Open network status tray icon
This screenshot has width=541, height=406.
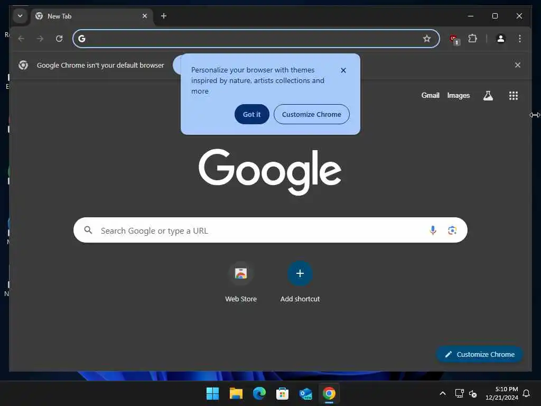pyautogui.click(x=459, y=393)
